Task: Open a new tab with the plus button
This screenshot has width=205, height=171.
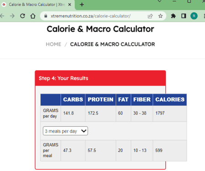Action: click(x=82, y=5)
